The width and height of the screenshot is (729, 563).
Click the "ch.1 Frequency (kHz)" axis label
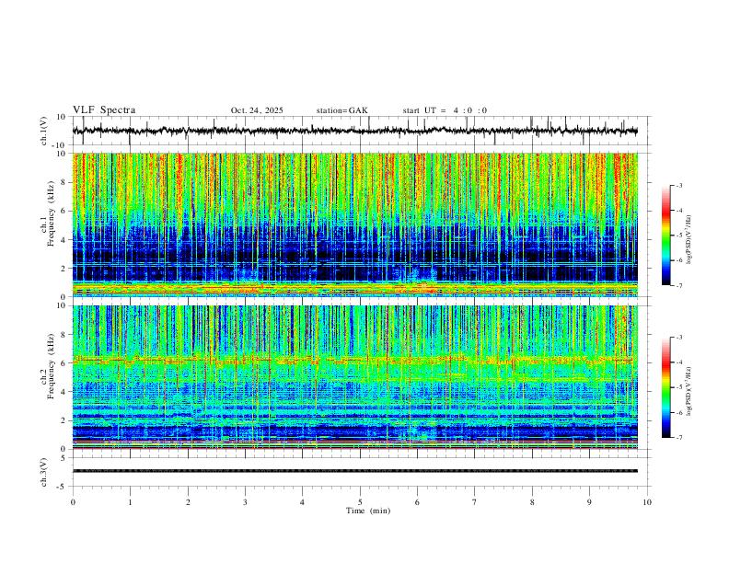[48, 213]
